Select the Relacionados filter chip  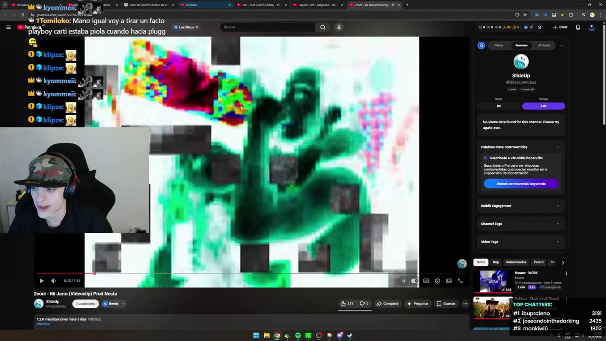[x=516, y=262]
